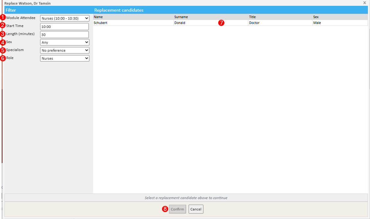Click the Start Time input field

tap(64, 27)
